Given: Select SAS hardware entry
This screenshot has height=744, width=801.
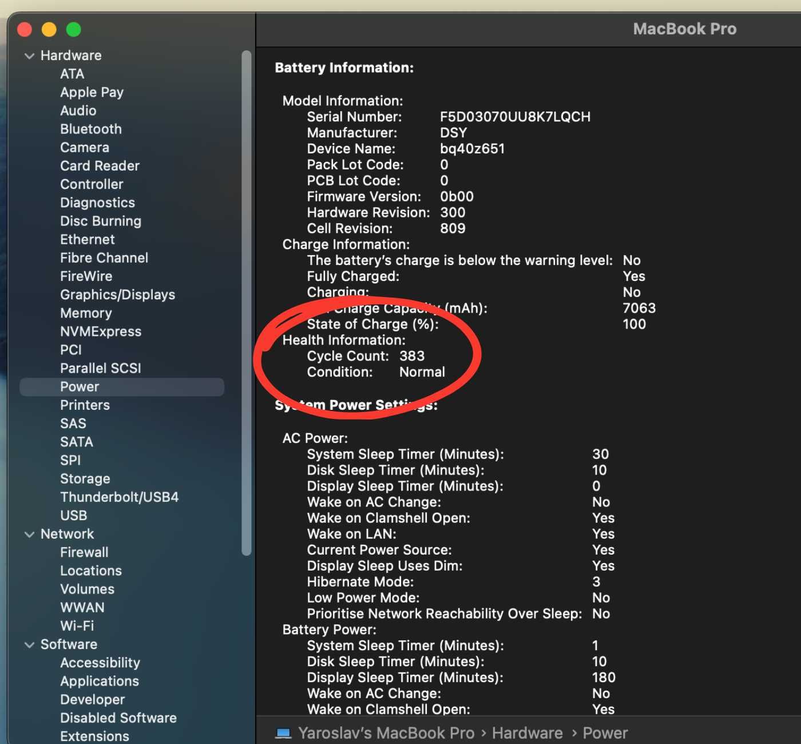Looking at the screenshot, I should [73, 424].
